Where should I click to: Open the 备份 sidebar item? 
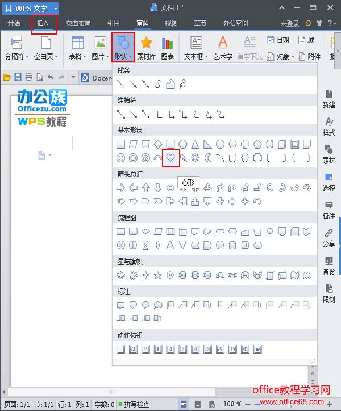329,266
